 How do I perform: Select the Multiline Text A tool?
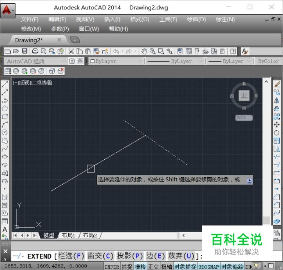tap(4, 230)
